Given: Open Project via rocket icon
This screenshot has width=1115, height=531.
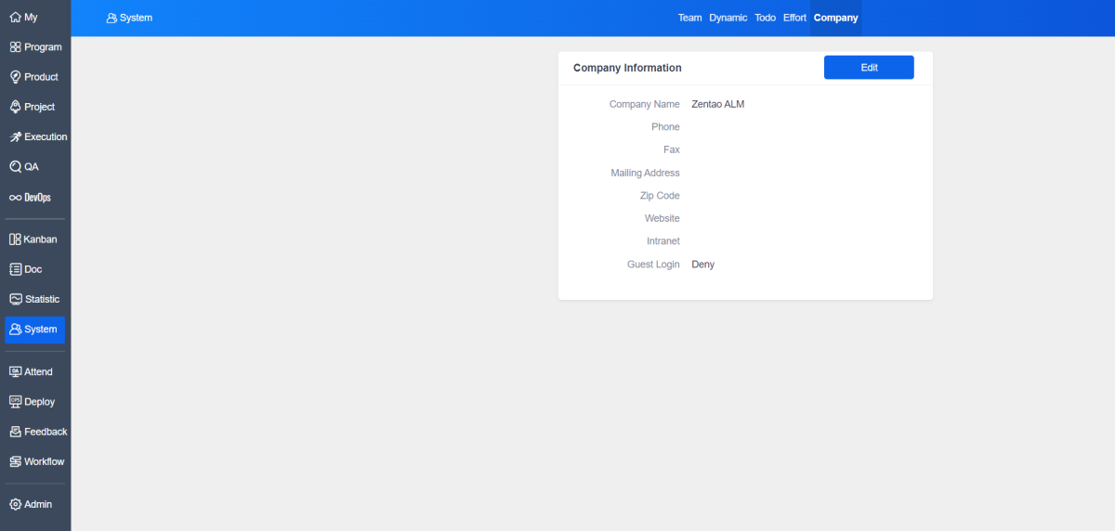Looking at the screenshot, I should pos(15,107).
